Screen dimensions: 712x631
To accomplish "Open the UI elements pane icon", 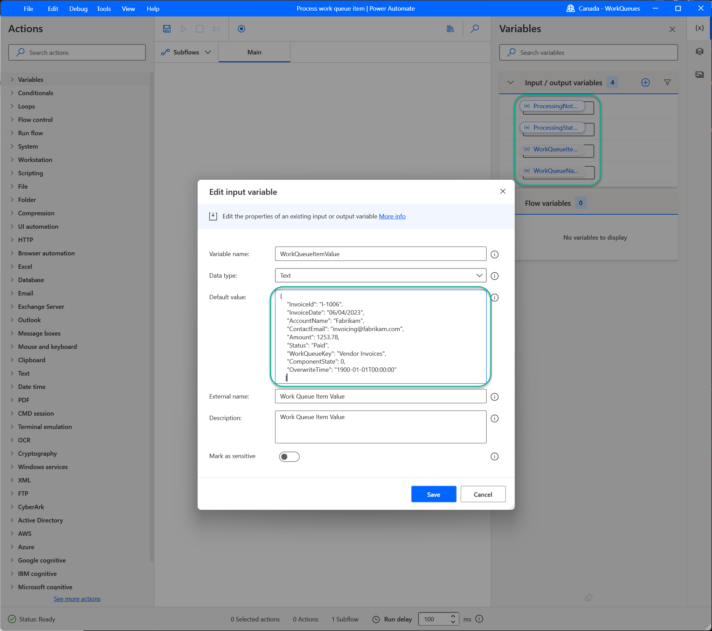I will (x=699, y=52).
